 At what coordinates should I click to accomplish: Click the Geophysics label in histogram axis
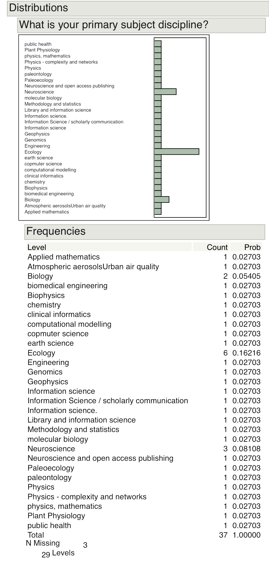point(37,134)
